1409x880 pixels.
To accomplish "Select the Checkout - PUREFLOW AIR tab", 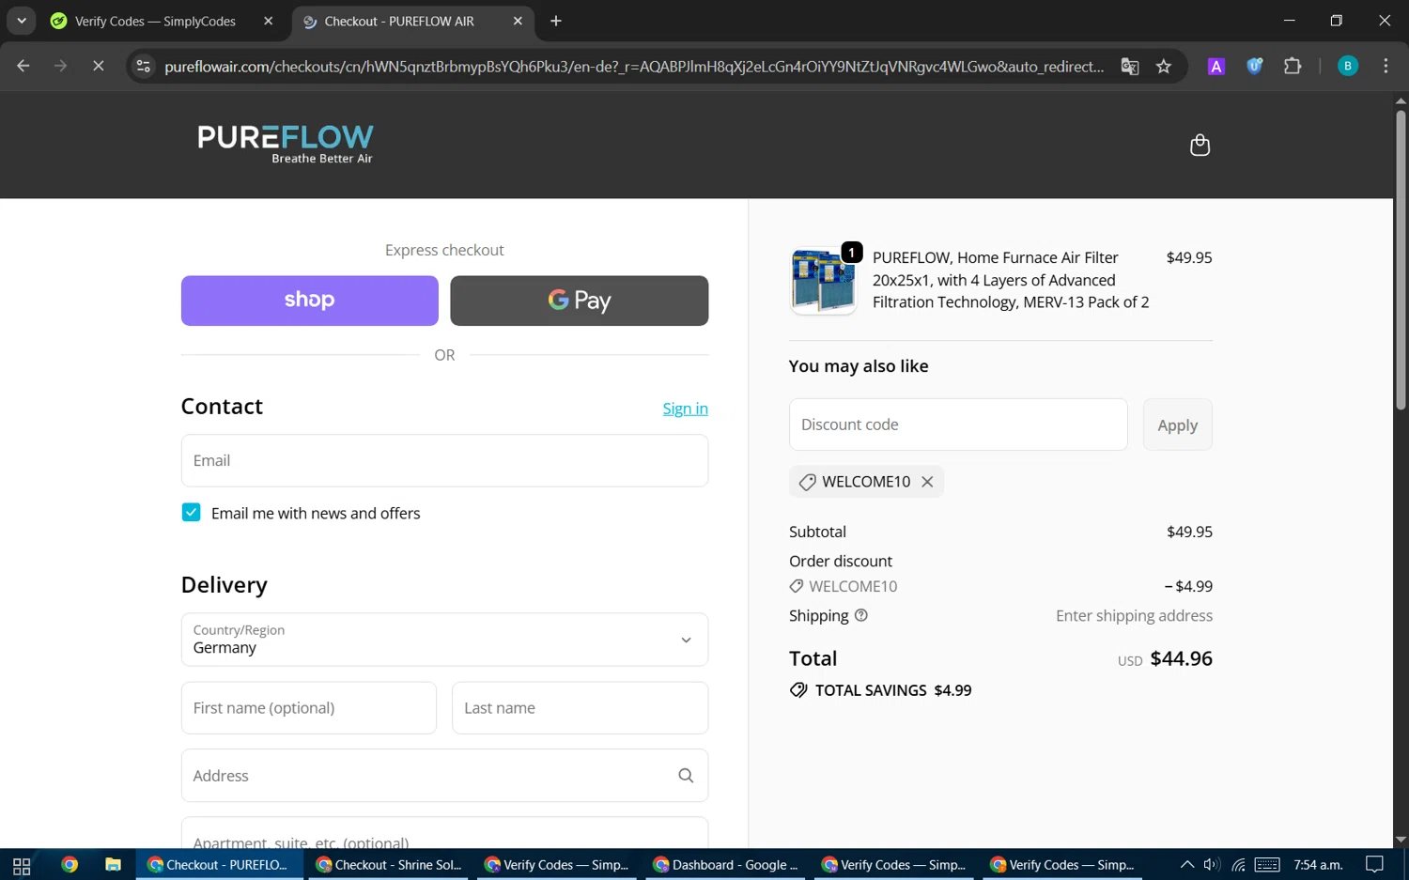I will point(399,21).
